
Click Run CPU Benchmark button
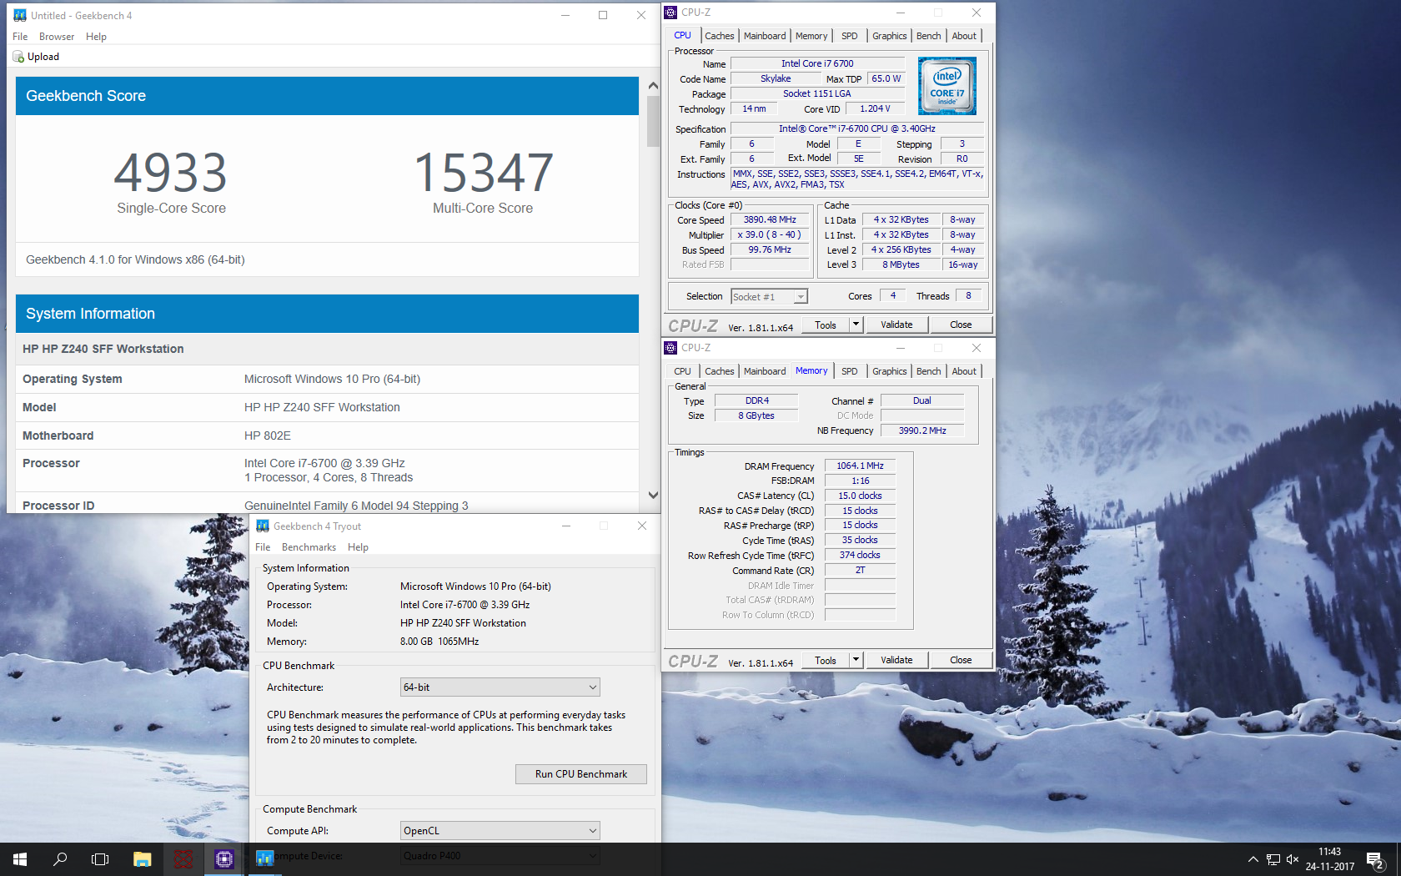click(581, 774)
